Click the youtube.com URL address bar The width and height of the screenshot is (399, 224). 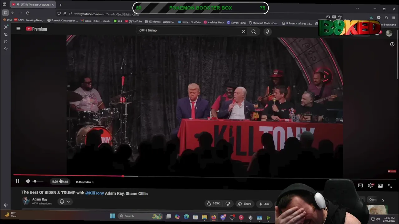(106, 14)
